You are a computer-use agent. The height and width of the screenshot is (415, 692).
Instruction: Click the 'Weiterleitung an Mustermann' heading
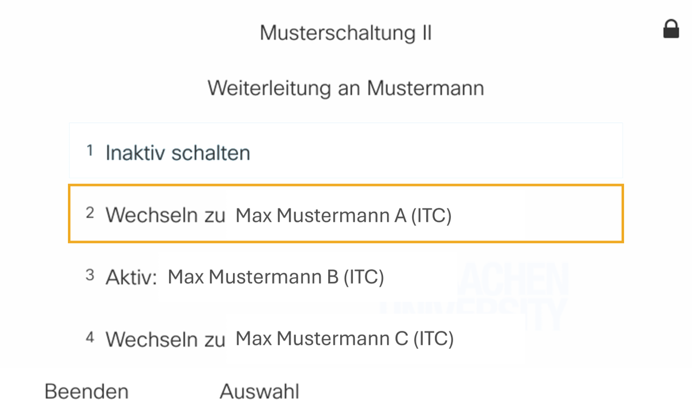pyautogui.click(x=345, y=88)
